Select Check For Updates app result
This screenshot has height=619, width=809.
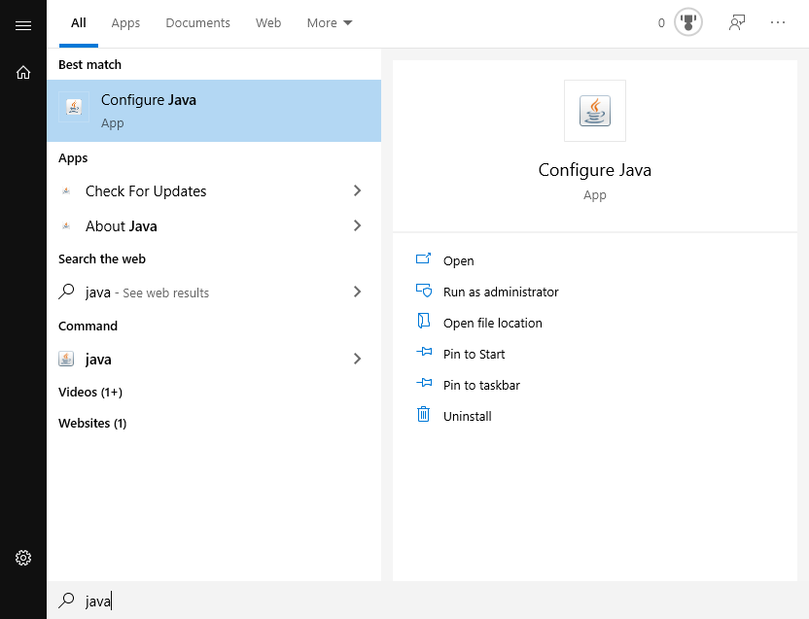[x=214, y=190]
